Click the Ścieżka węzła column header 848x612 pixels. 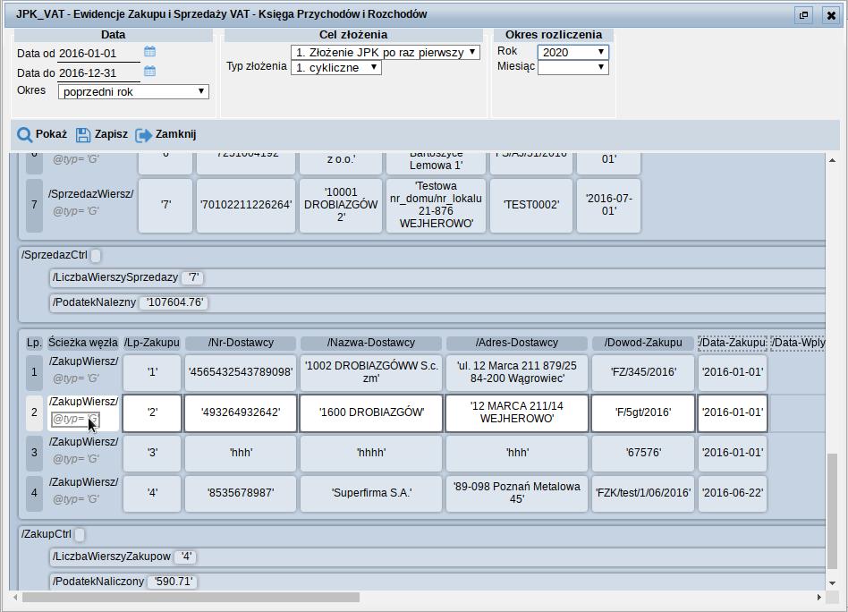[83, 343]
